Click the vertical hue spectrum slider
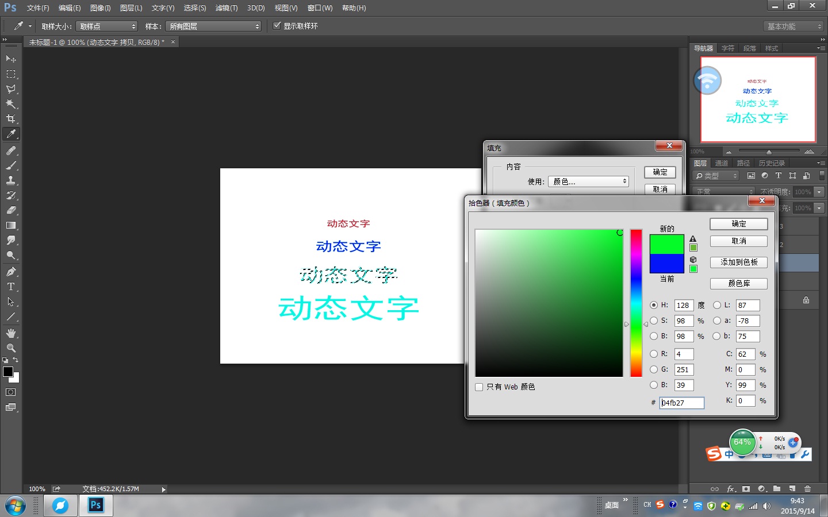Image resolution: width=828 pixels, height=517 pixels. (636, 303)
